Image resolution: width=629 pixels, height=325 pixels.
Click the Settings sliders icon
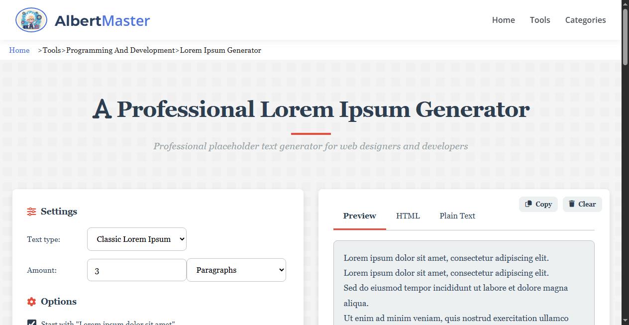click(x=31, y=211)
